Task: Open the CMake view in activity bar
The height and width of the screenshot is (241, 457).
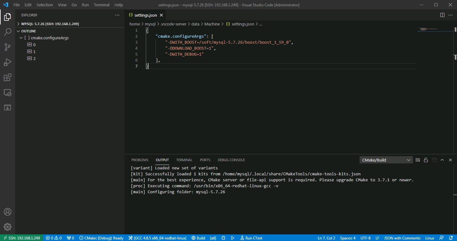Action: point(8,107)
